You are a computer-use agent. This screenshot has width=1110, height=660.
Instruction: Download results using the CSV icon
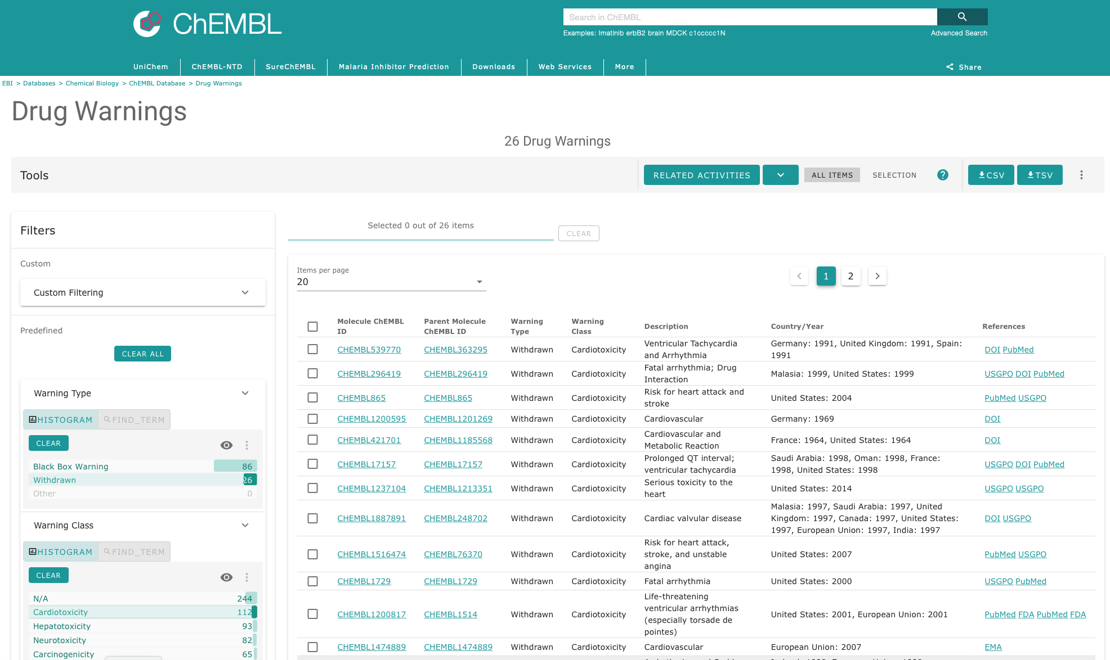[991, 175]
